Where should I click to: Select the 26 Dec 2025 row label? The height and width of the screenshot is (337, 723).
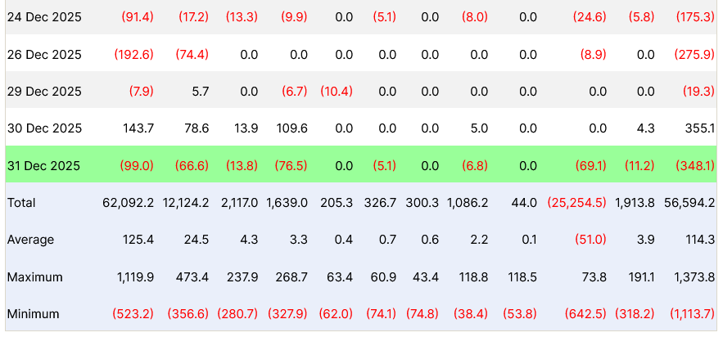coord(44,55)
